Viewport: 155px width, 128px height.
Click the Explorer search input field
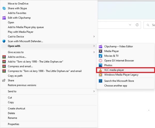pos(149,25)
